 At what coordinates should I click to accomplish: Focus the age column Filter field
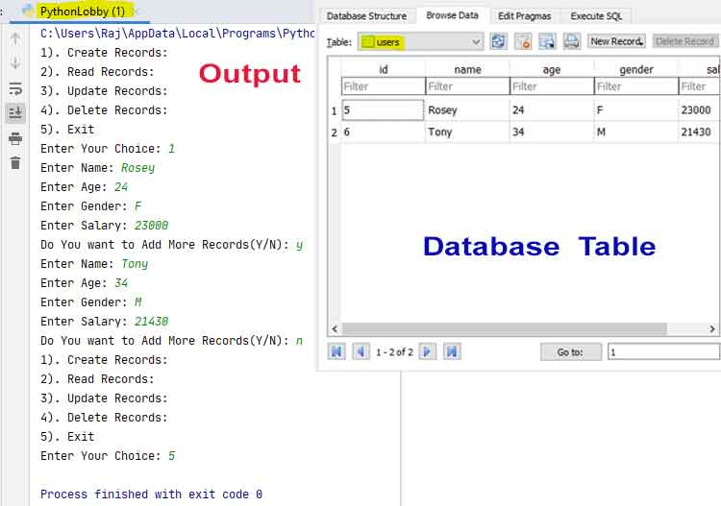tap(552, 86)
